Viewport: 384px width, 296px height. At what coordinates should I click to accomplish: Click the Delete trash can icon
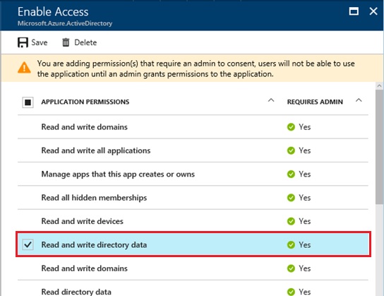click(66, 42)
